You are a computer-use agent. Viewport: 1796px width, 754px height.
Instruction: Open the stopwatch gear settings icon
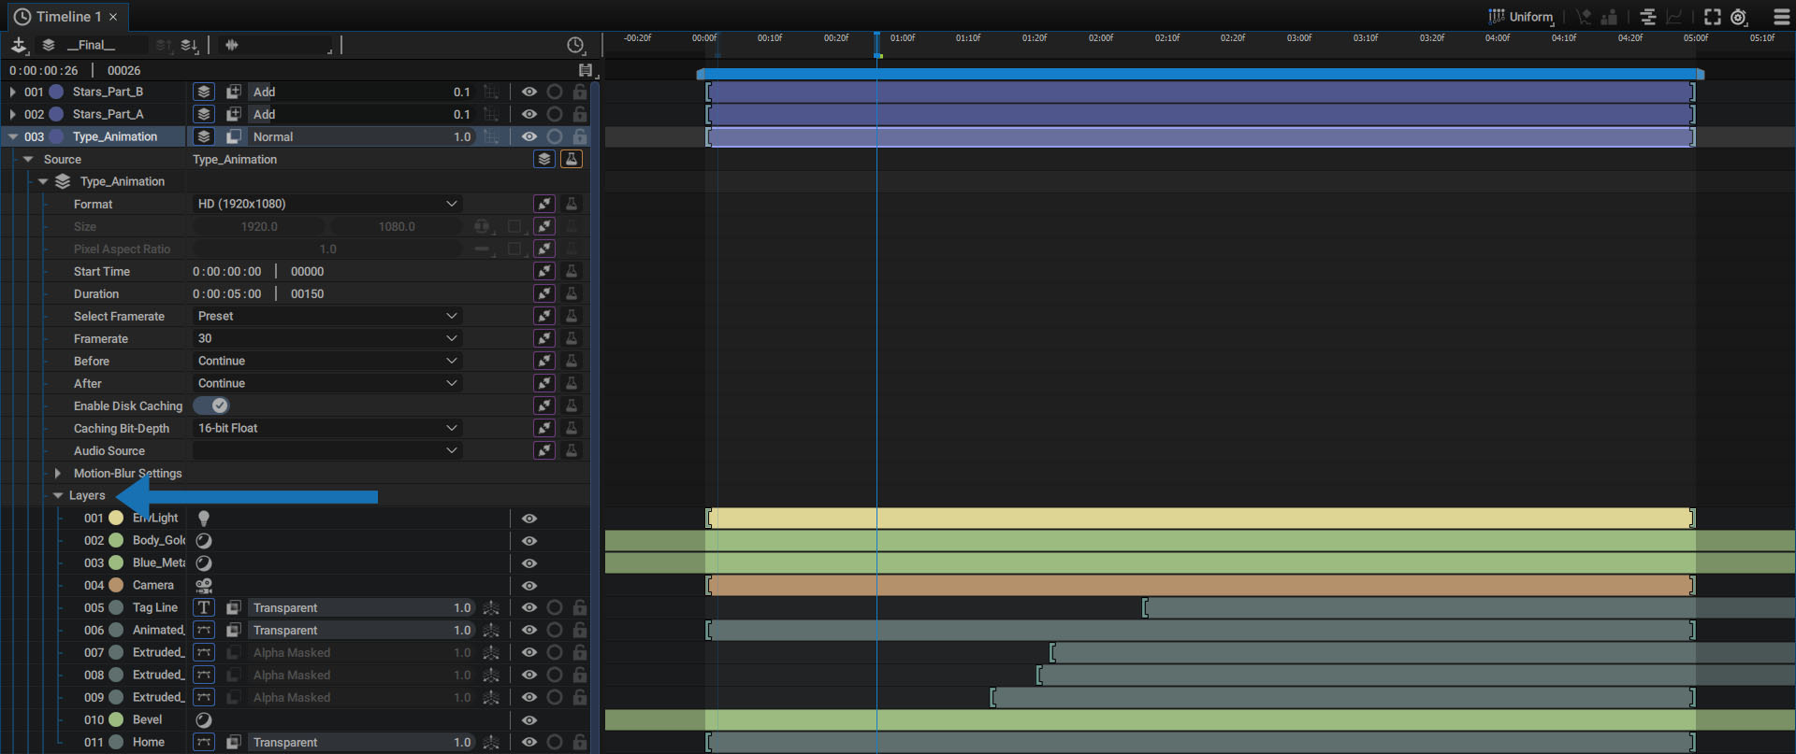pos(1739,17)
